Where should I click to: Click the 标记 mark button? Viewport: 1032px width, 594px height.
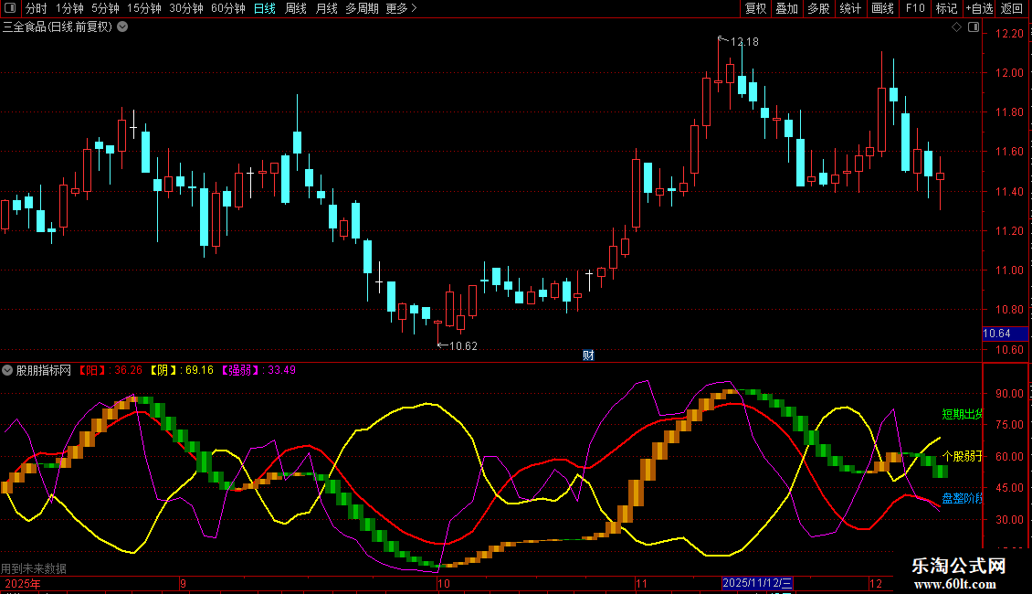(x=946, y=8)
